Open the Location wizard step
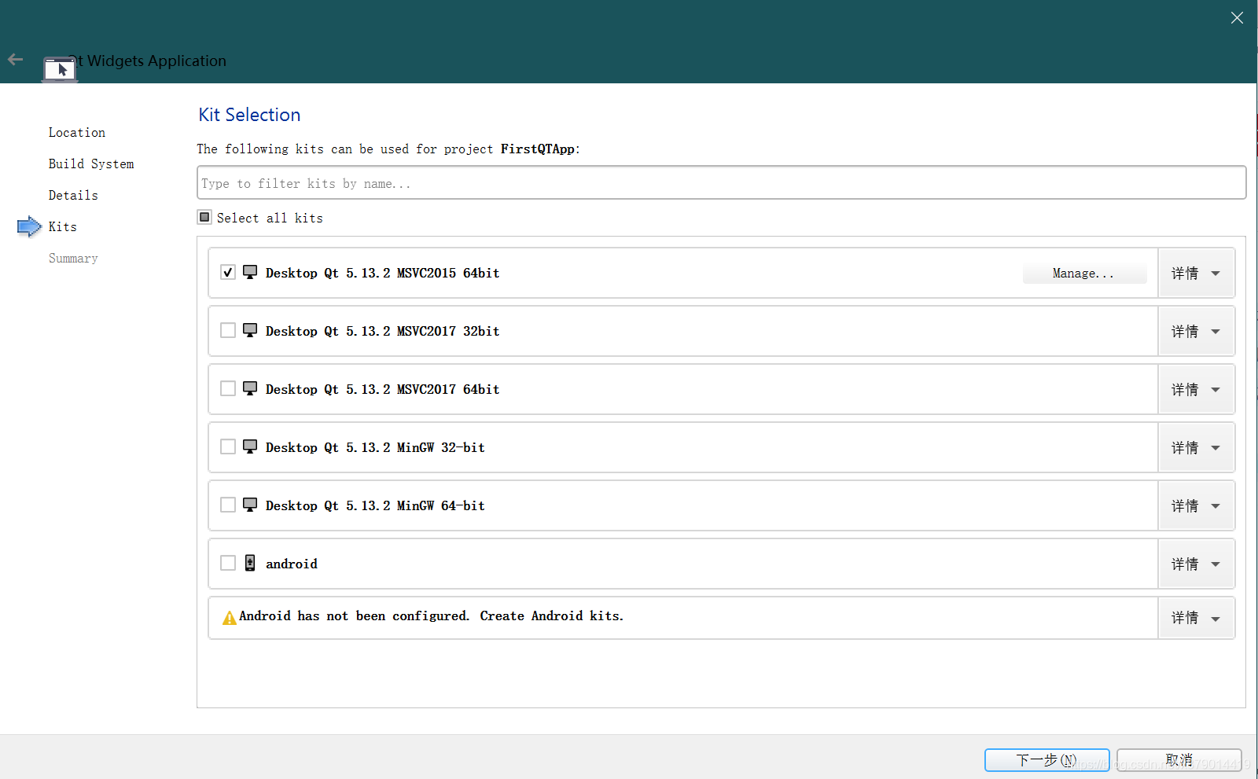Image resolution: width=1258 pixels, height=779 pixels. click(x=76, y=132)
